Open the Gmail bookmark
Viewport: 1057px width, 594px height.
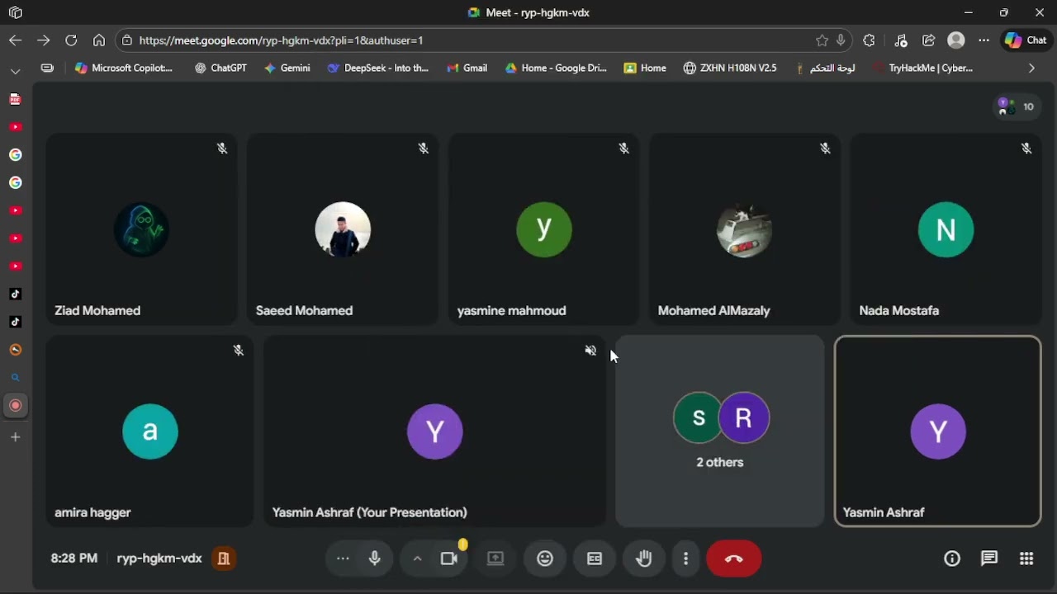[x=467, y=68]
